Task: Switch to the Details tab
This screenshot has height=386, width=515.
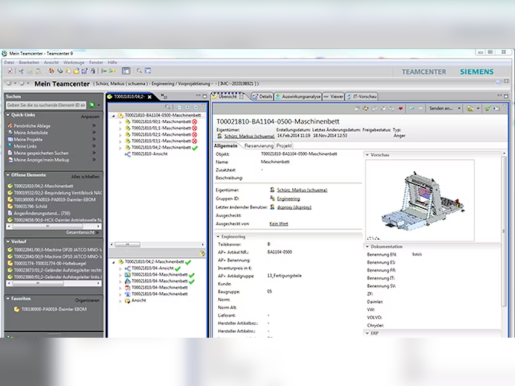Action: click(x=262, y=96)
